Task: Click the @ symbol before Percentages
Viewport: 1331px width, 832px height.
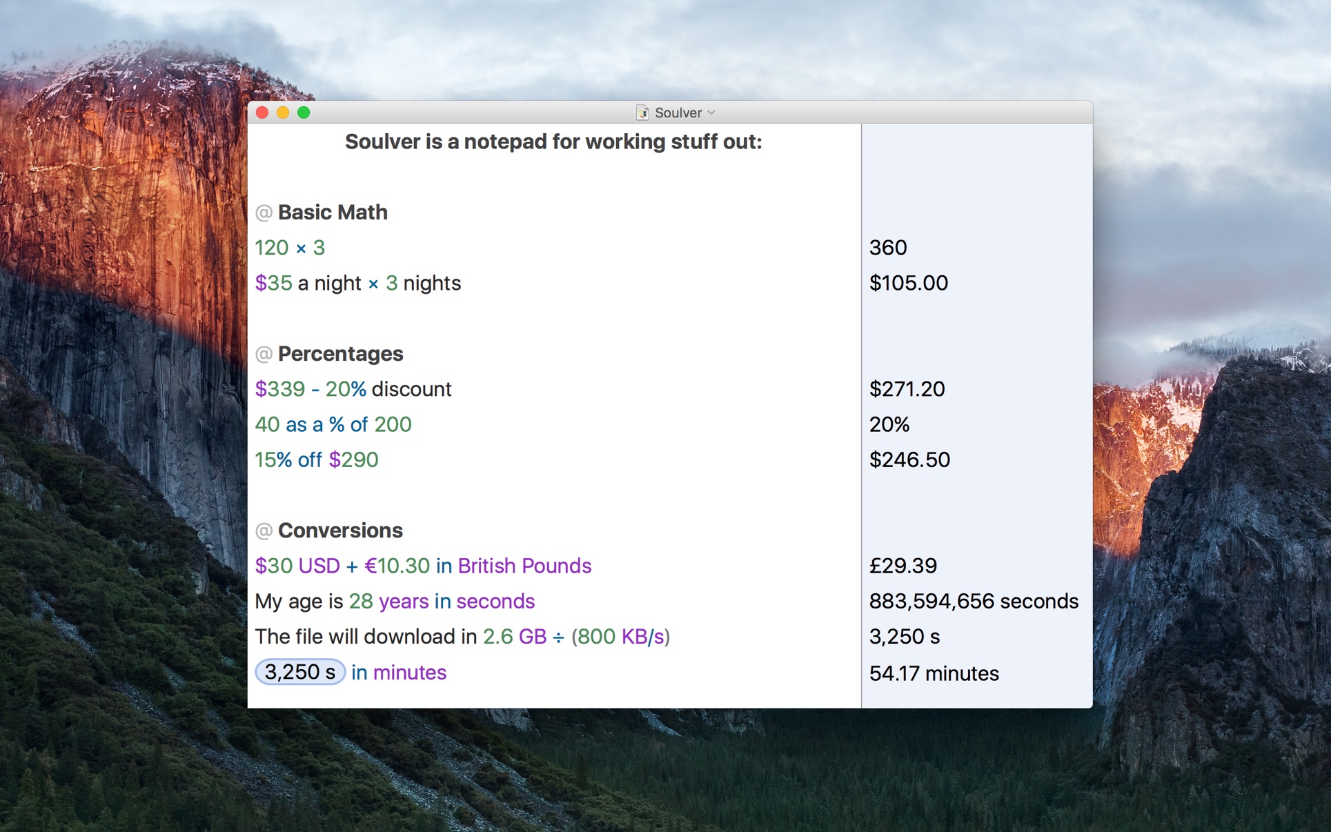Action: click(x=264, y=354)
